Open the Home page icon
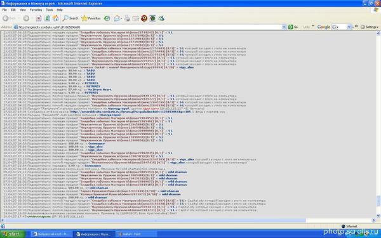The width and height of the screenshot is (381, 238). [56, 18]
